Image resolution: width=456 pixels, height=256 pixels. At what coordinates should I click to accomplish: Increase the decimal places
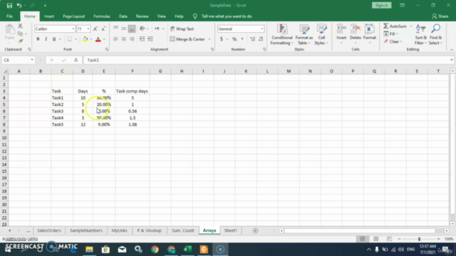[x=252, y=39]
